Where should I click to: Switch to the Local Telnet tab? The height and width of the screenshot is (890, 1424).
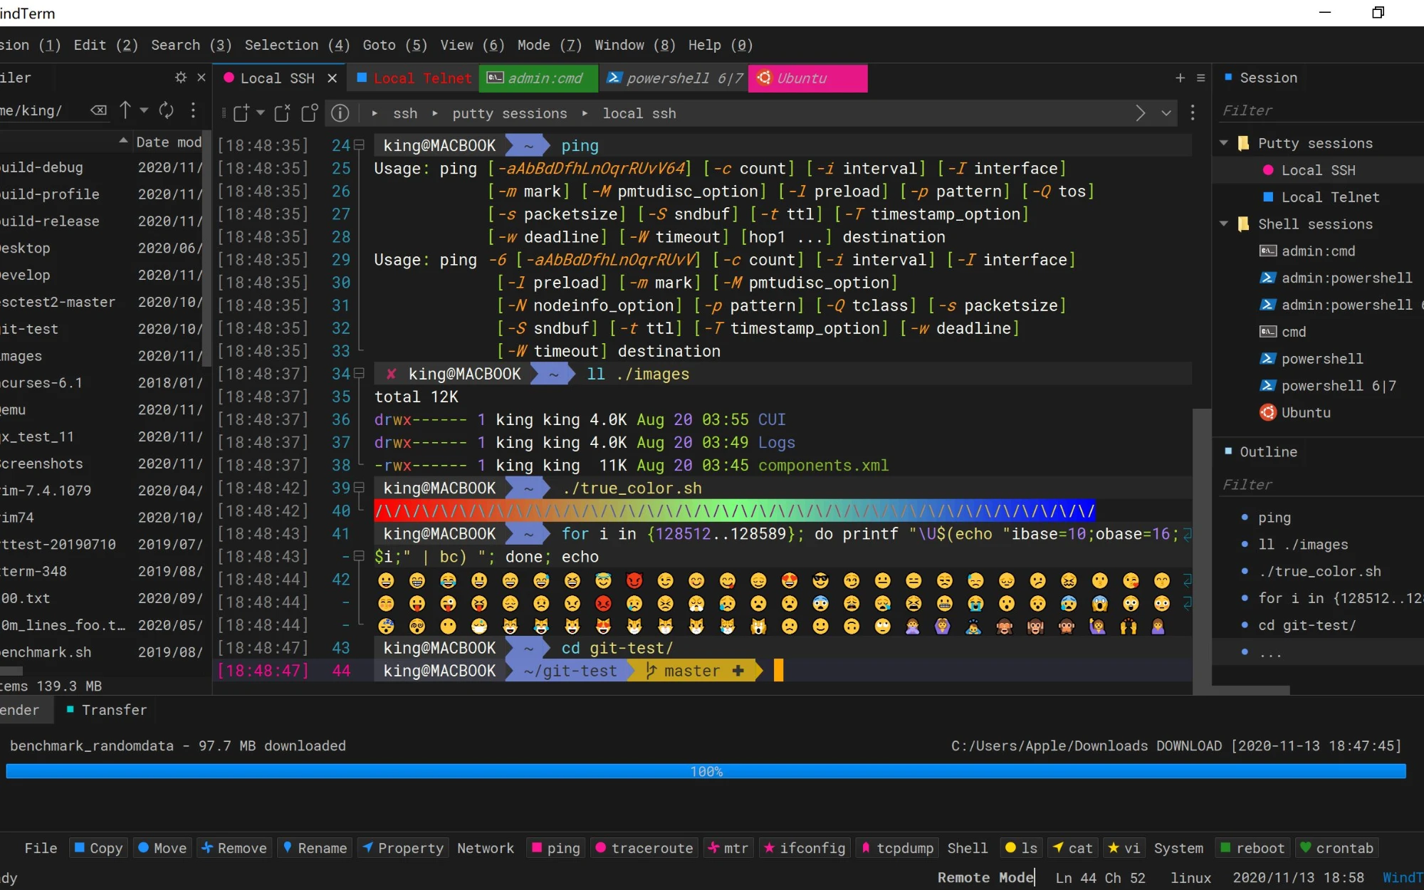pos(414,78)
